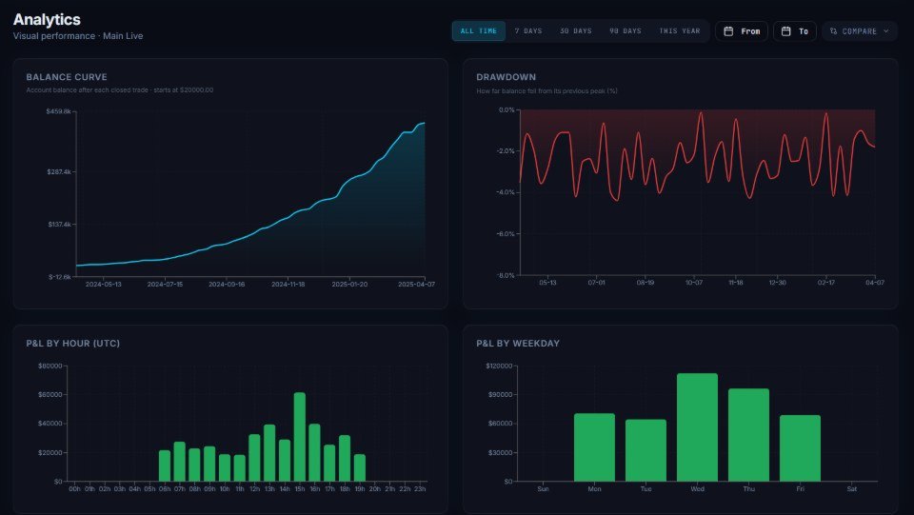Click the 23h hour axis label
The image size is (914, 515).
click(x=420, y=488)
